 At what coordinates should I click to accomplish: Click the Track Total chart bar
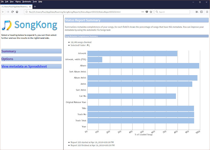(x=141, y=121)
